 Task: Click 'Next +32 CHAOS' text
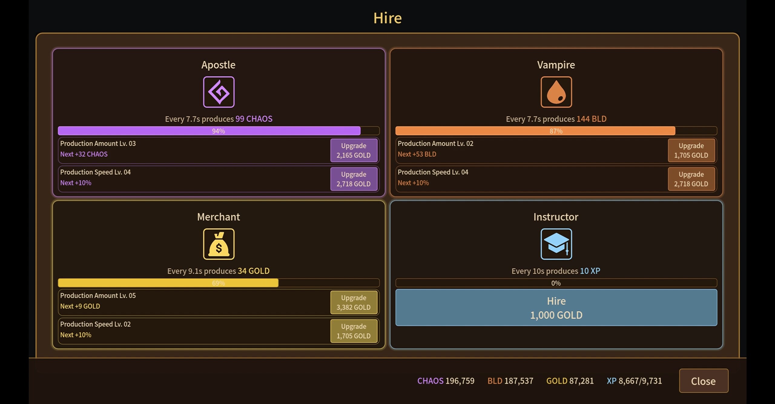(x=84, y=154)
